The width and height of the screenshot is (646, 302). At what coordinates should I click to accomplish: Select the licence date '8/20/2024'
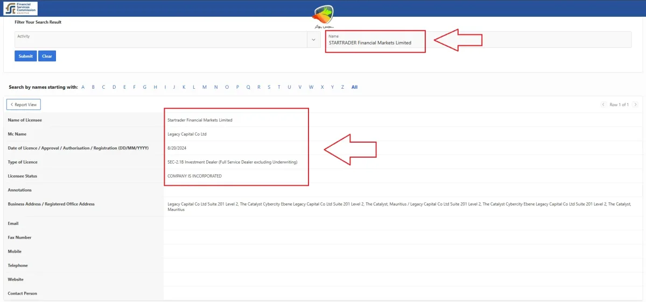point(177,148)
